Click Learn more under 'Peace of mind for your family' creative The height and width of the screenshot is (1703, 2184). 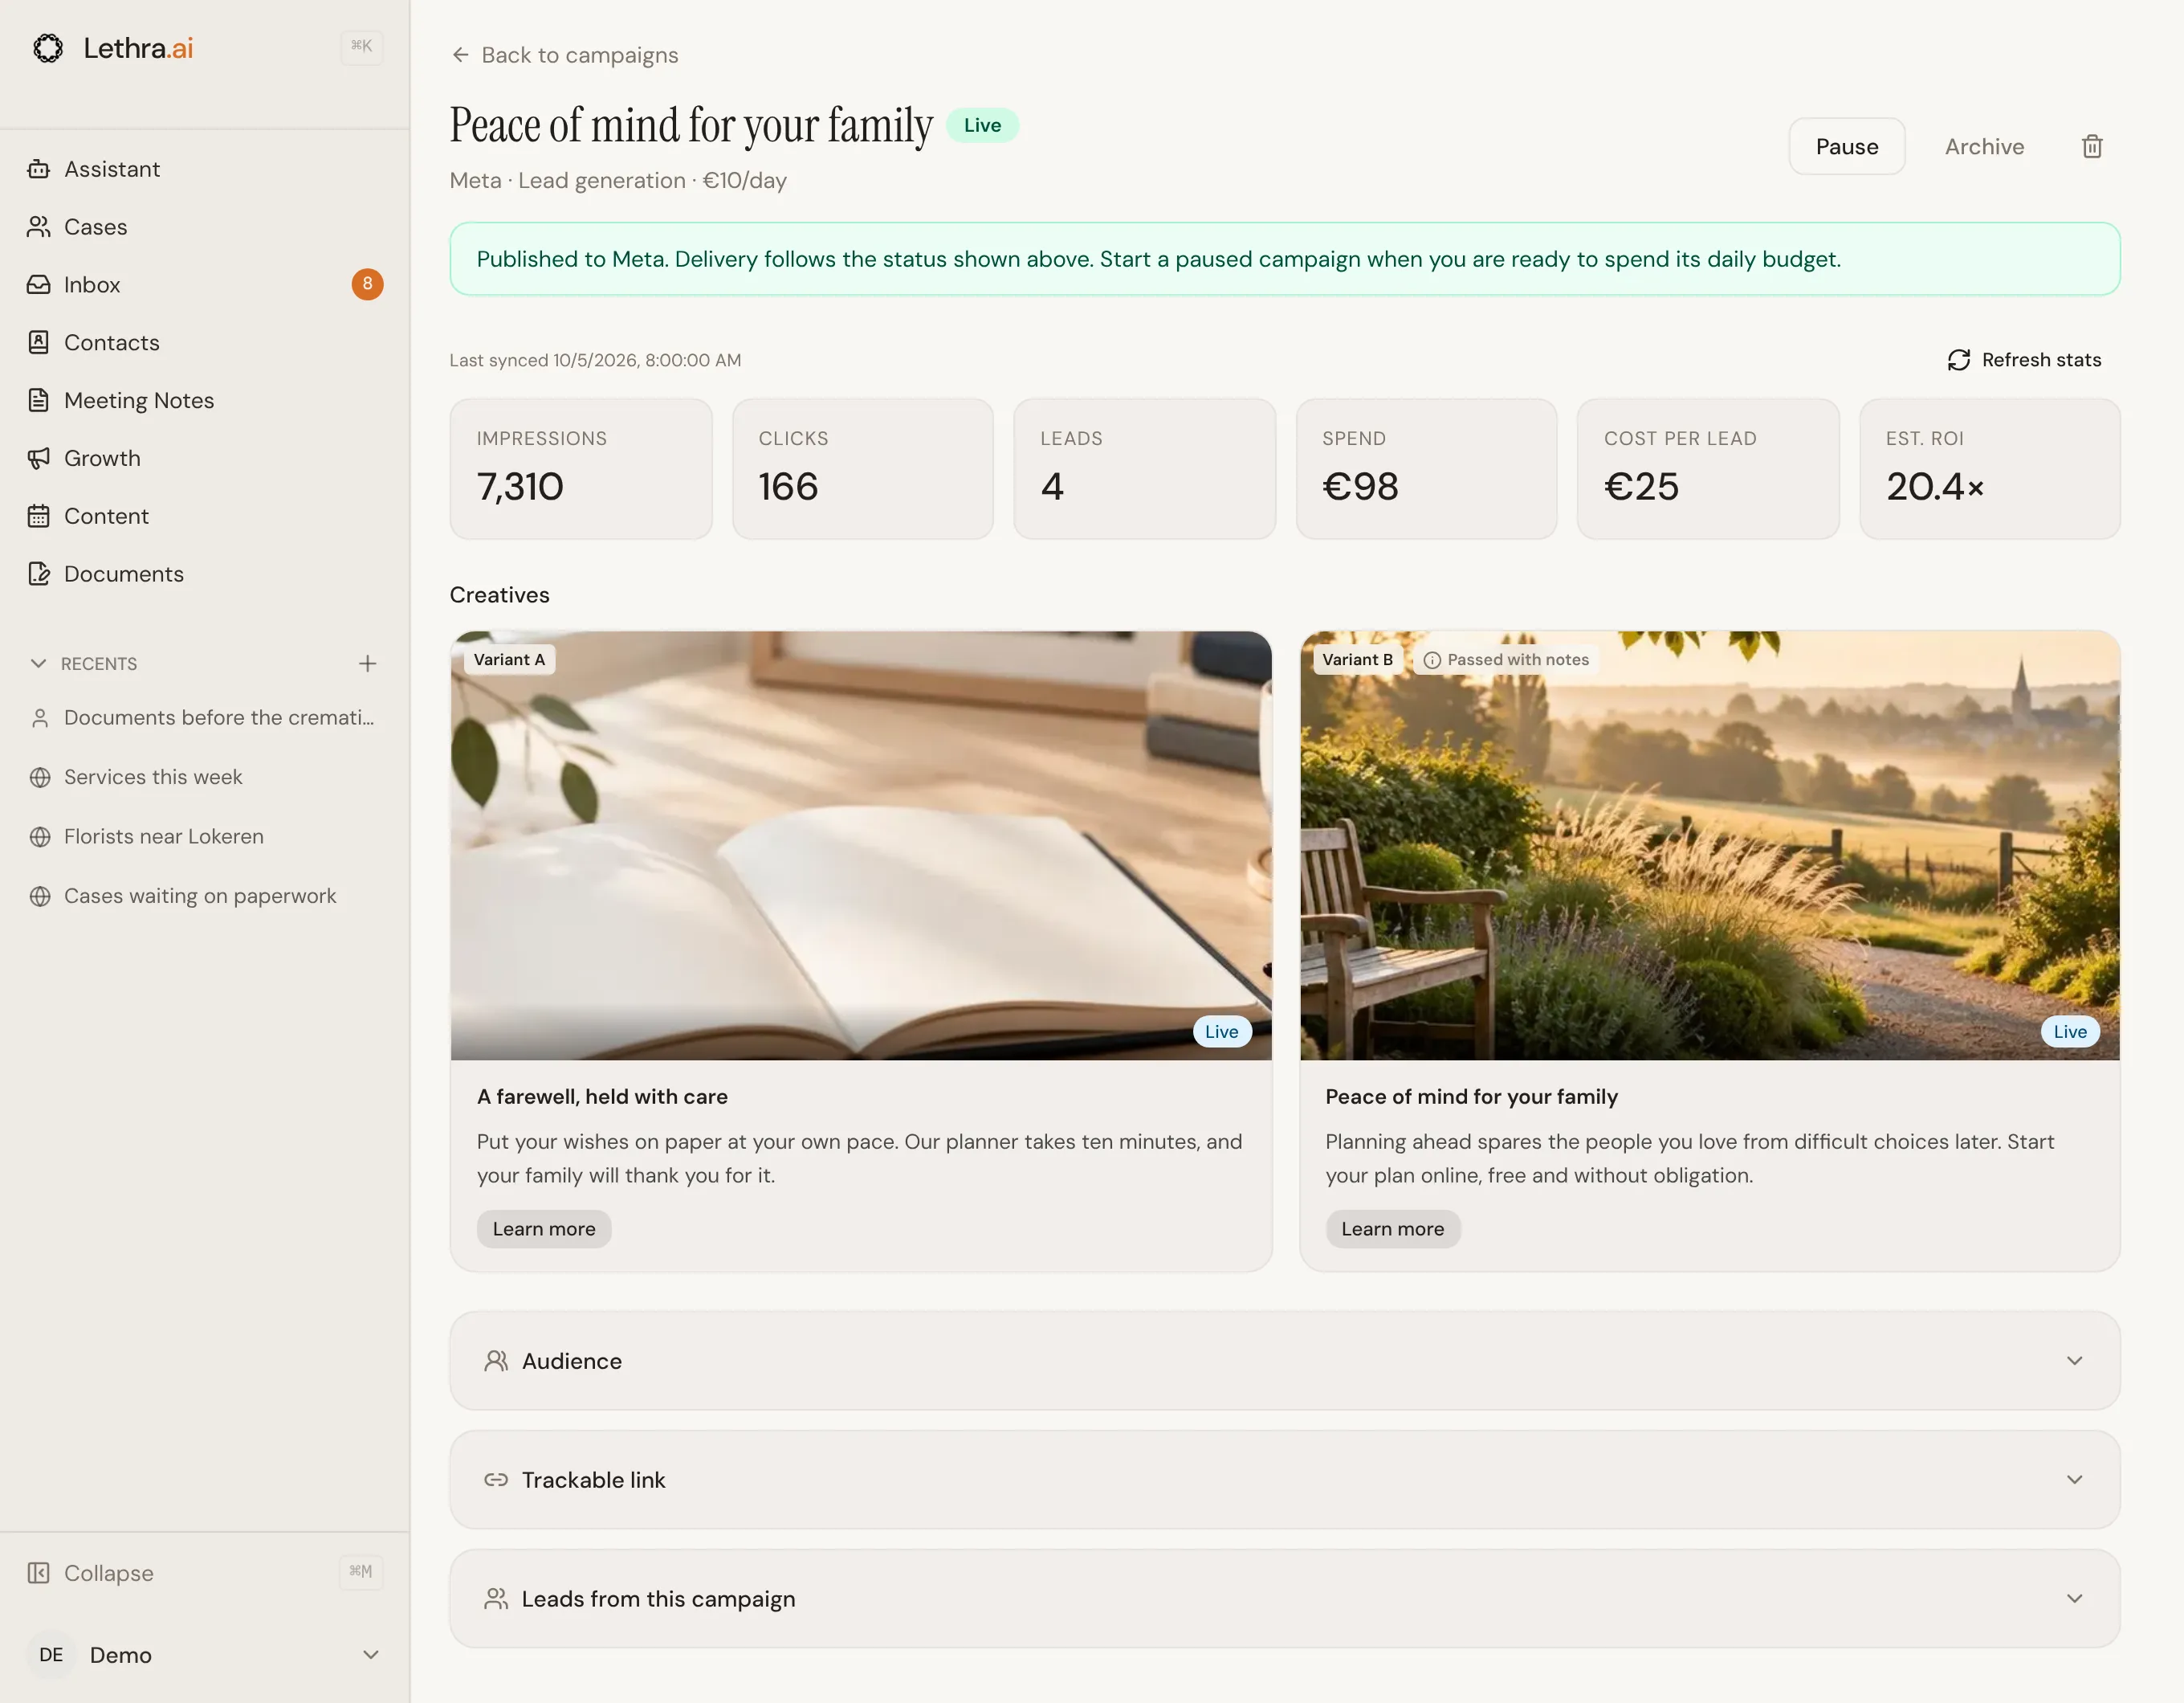click(x=1393, y=1229)
